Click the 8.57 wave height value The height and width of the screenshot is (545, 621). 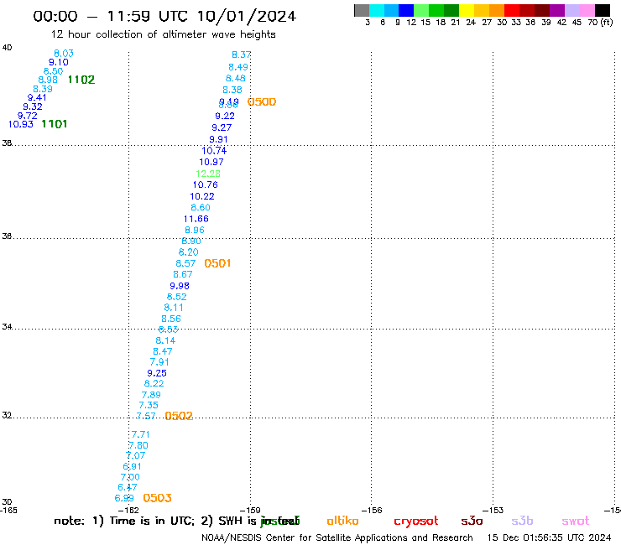click(185, 263)
